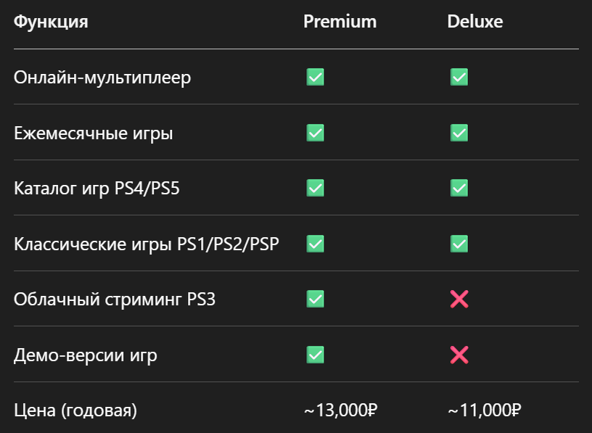Click Premium checkmark for Демо-версии игр
592x433 pixels.
[316, 355]
